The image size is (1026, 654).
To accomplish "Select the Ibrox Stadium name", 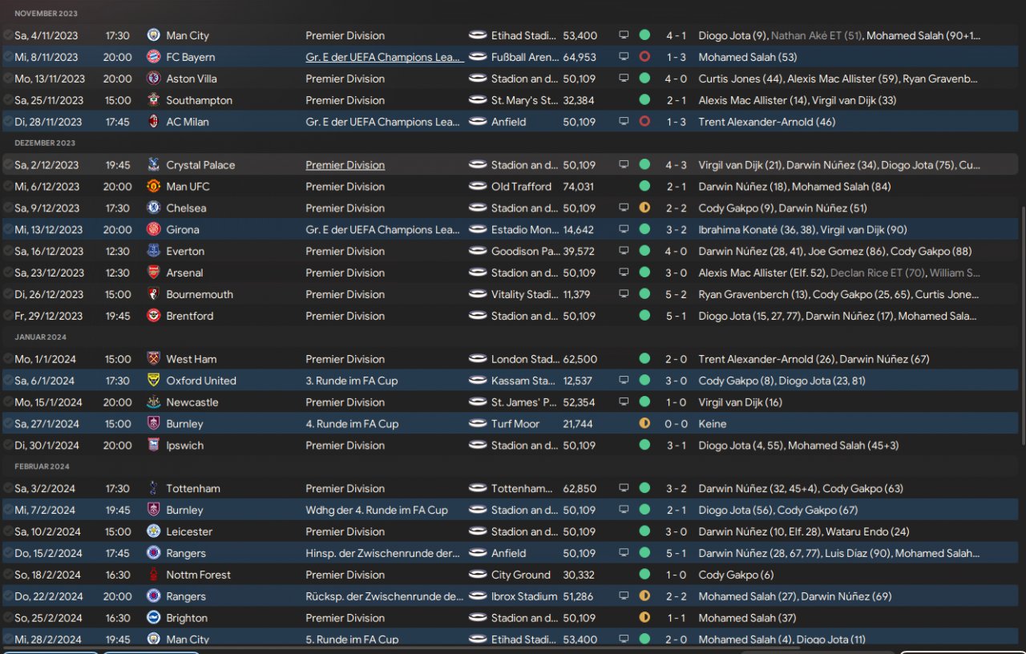I will pos(524,596).
